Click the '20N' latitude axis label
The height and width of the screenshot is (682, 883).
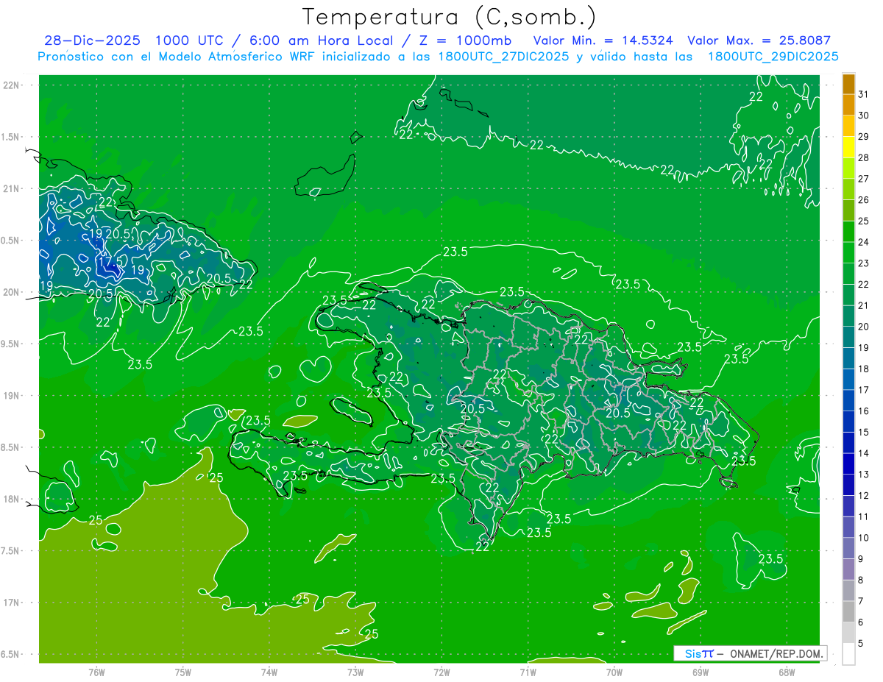coord(12,292)
